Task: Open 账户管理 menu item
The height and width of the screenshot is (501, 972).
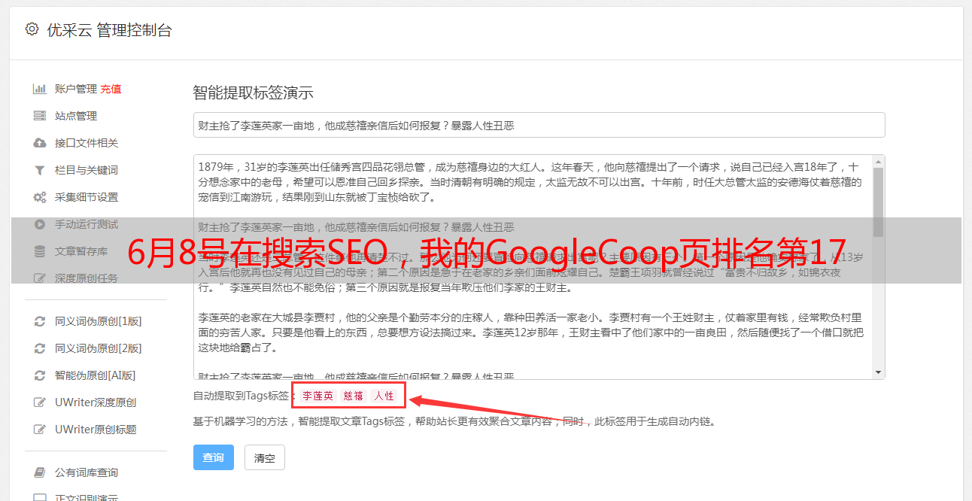Action: (76, 89)
